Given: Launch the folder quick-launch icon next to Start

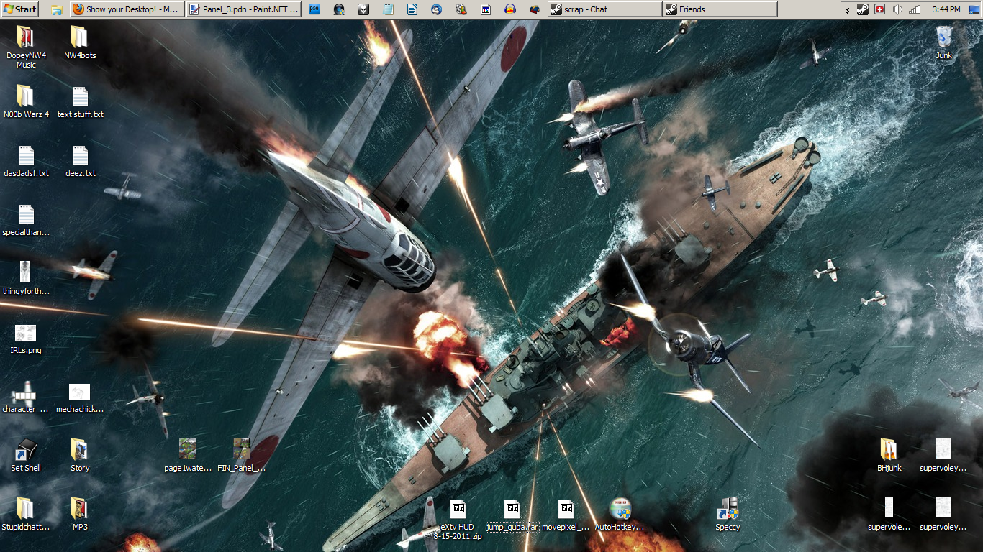Looking at the screenshot, I should tap(57, 9).
